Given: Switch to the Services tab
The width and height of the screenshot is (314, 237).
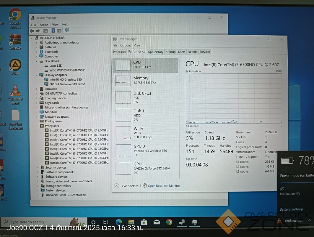Looking at the screenshot, I should point(205,52).
